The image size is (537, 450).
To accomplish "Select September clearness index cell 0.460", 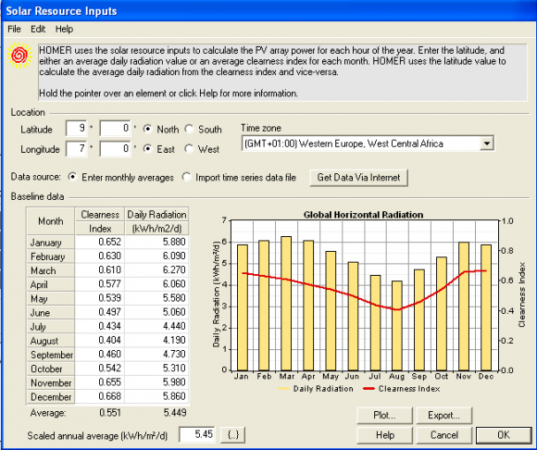I will pyautogui.click(x=100, y=354).
